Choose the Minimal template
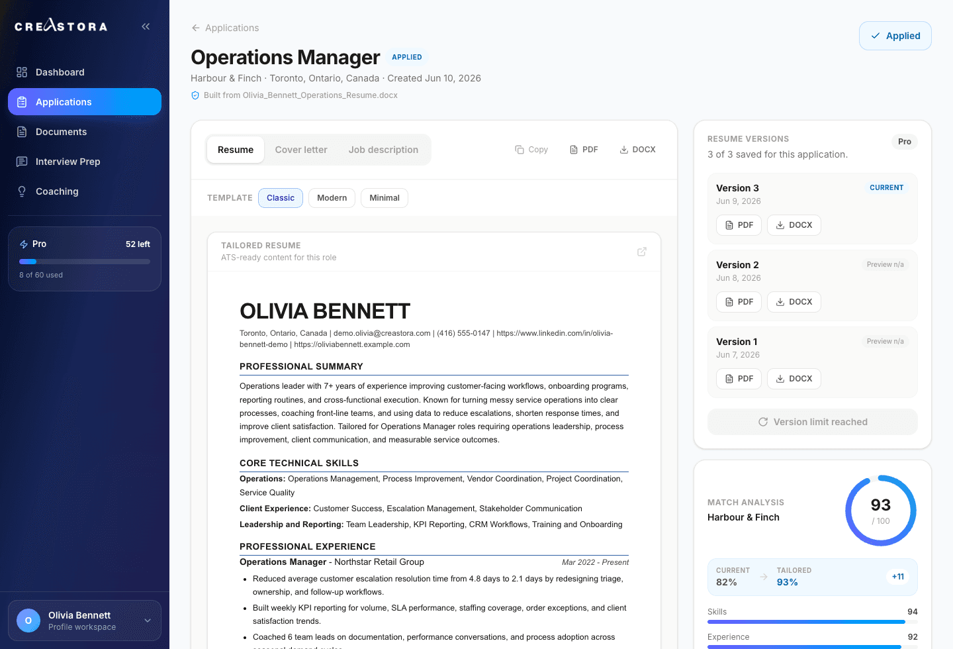Image resolution: width=953 pixels, height=649 pixels. point(385,198)
